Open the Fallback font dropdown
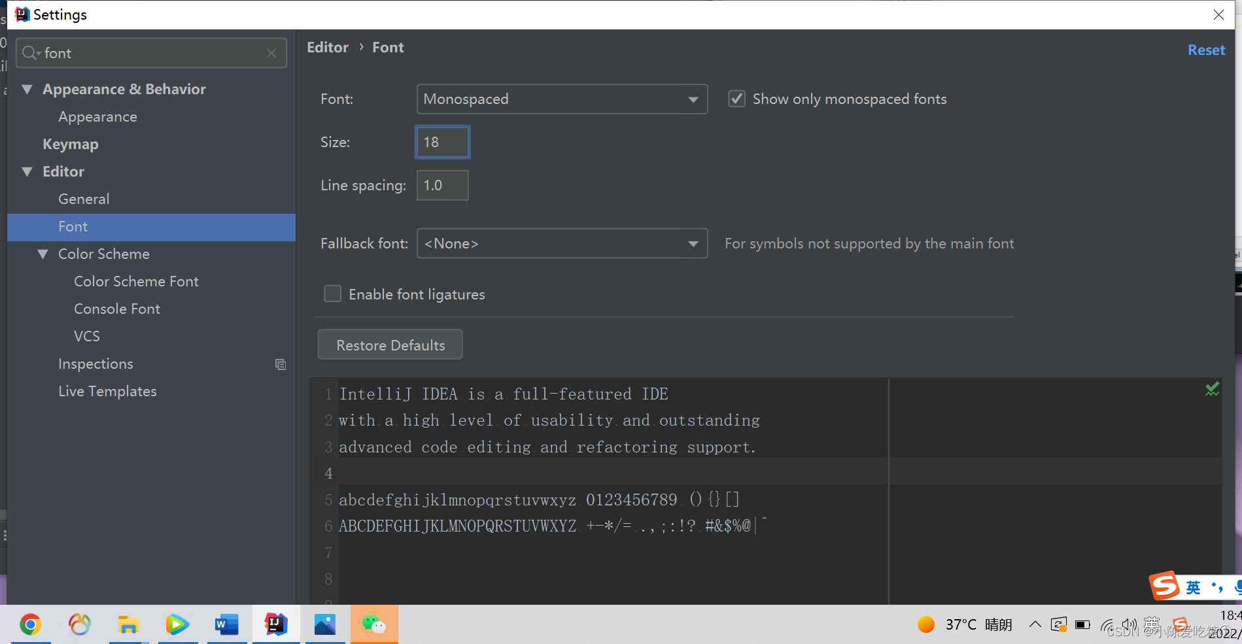The width and height of the screenshot is (1242, 644). [562, 244]
